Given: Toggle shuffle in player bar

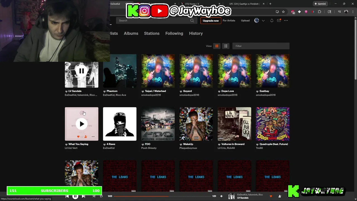Looking at the screenshot, I should coord(94,196).
